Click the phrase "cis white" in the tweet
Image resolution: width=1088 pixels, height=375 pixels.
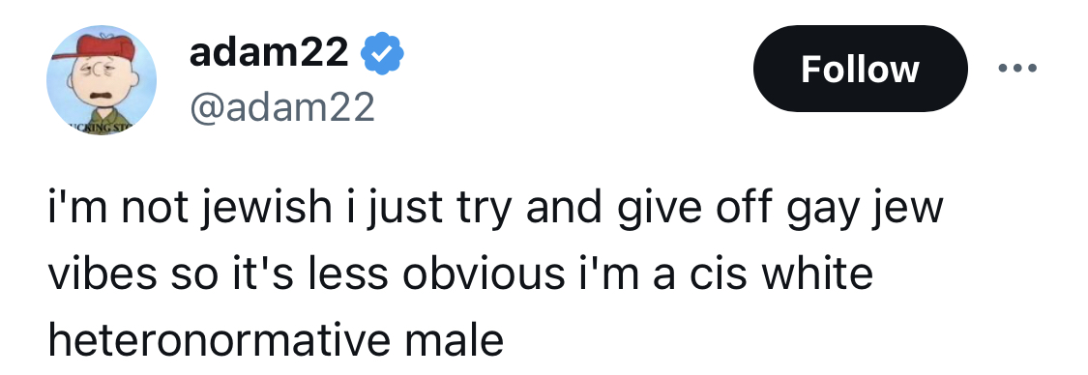coord(781,274)
